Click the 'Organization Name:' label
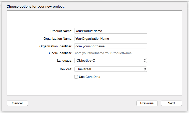The image size is (189, 113). coord(58,39)
